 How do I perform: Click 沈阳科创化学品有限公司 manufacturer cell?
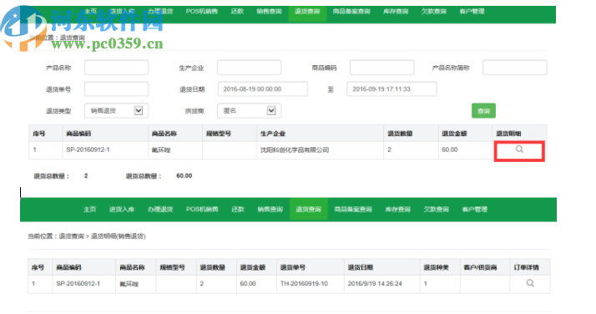pyautogui.click(x=295, y=149)
